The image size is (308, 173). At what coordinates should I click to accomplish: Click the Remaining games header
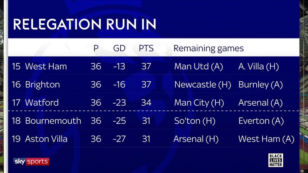click(x=209, y=48)
